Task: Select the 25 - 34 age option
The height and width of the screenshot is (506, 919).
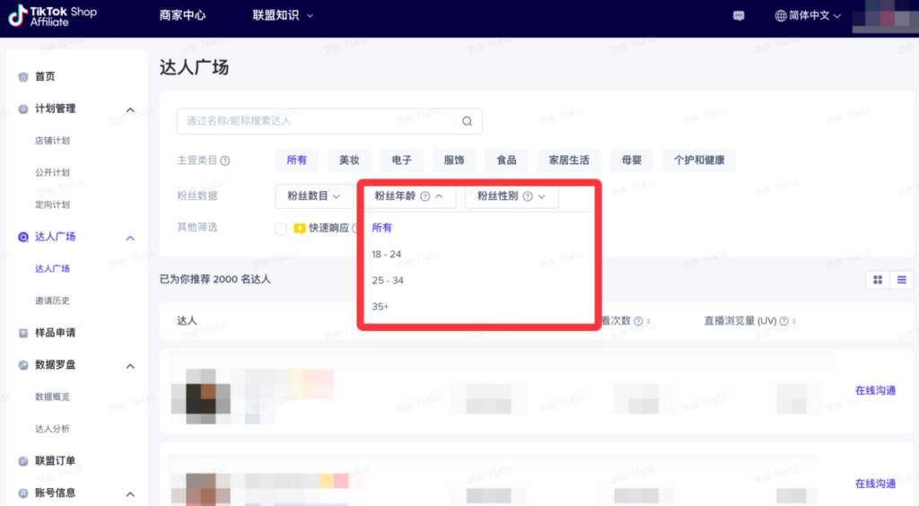Action: [x=388, y=281]
